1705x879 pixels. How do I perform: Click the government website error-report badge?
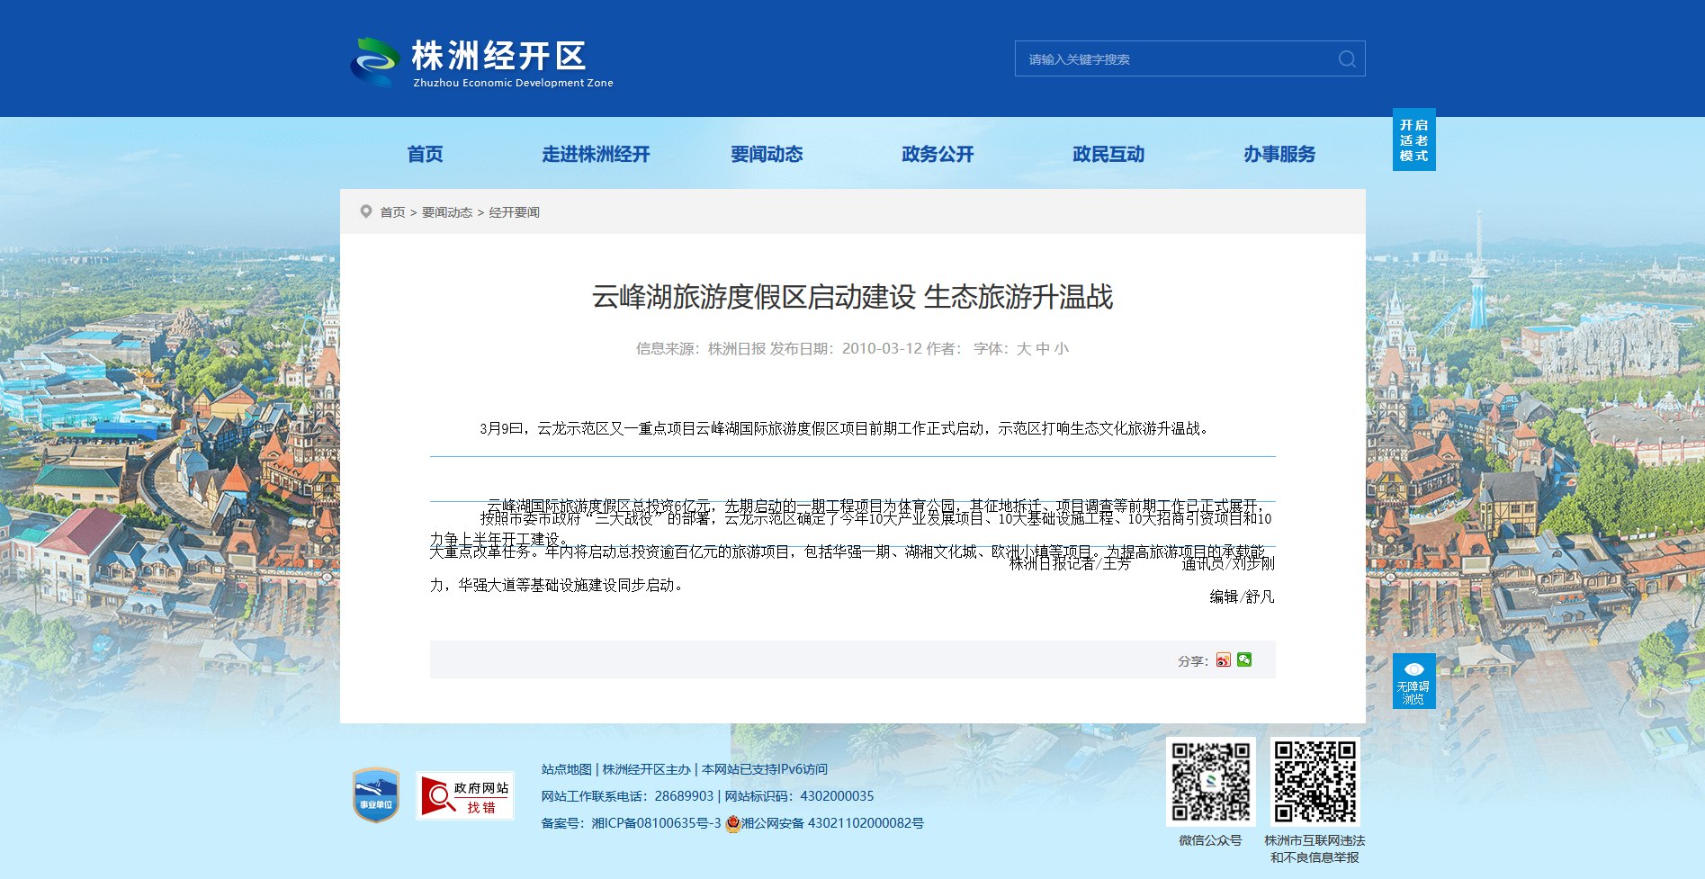(x=464, y=796)
